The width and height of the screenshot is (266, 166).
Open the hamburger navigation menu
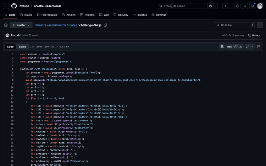pyautogui.click(x=6, y=6)
